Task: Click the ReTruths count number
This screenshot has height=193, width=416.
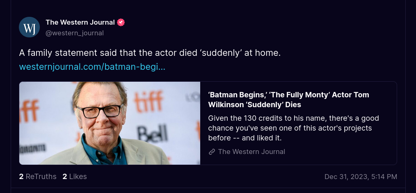Action: click(x=21, y=177)
